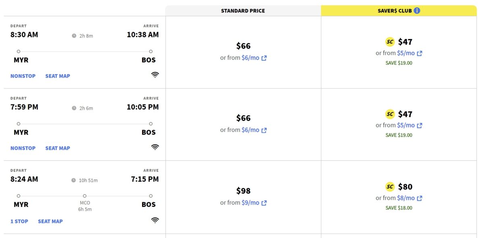484x238 pixels.
Task: Click the Saver$ Club info icon
Action: point(417,10)
